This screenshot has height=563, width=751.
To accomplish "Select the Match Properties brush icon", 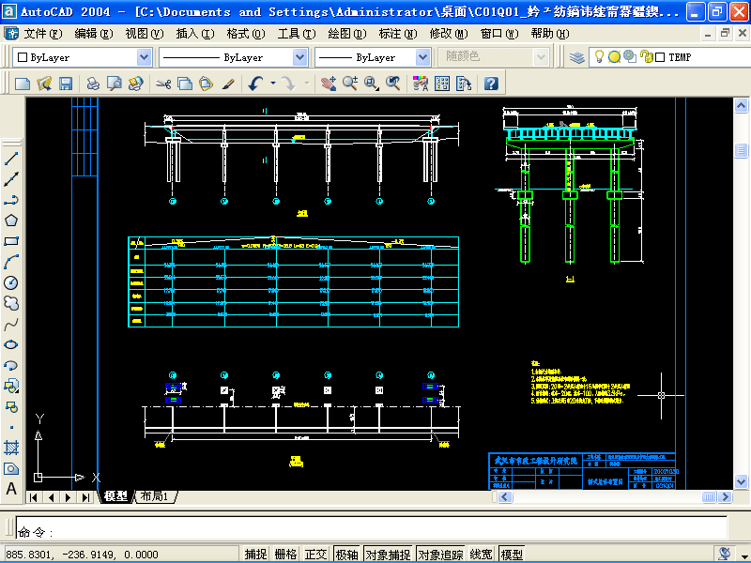I will [228, 84].
